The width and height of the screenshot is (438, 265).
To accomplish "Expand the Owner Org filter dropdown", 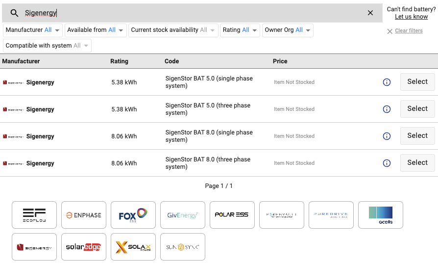I will tap(288, 30).
